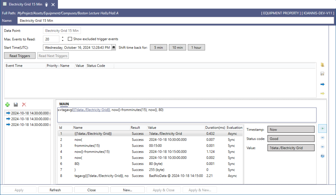Restart evaluation with refresh icon

click(x=322, y=156)
